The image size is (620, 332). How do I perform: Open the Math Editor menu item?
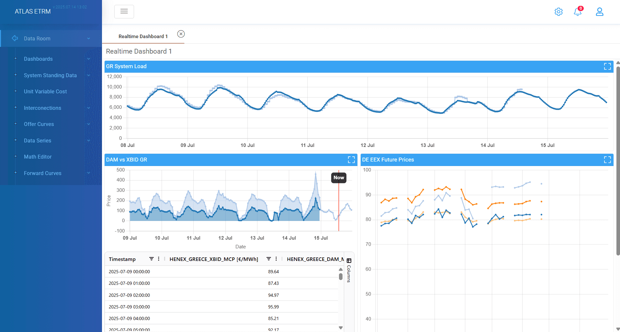pos(38,157)
